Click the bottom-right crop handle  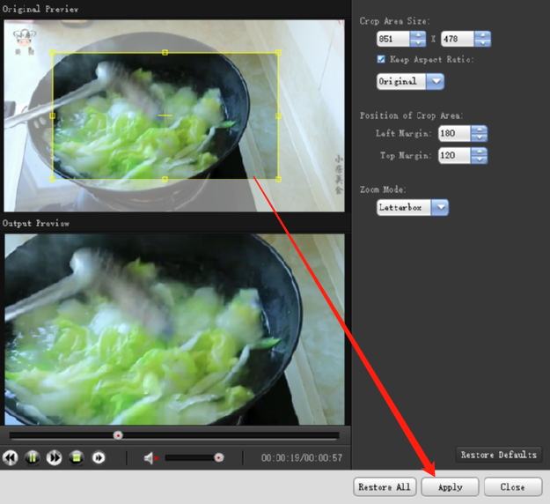pyautogui.click(x=278, y=180)
